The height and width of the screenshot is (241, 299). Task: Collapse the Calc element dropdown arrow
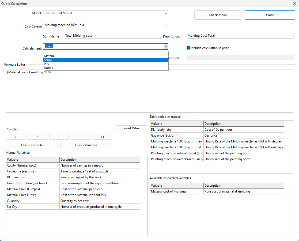[x=166, y=47]
